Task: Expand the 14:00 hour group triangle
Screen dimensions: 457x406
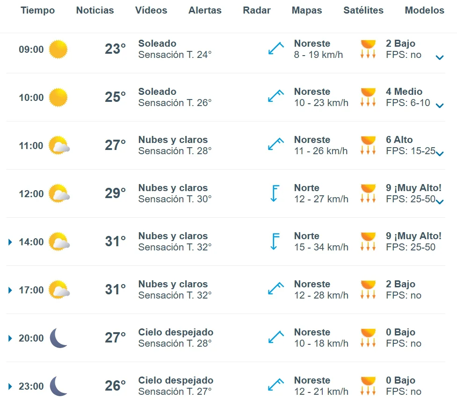Action: (10, 242)
